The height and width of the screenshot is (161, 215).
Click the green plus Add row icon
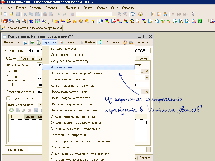(x=12, y=110)
